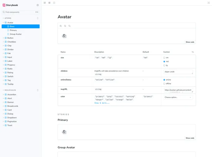
Task: Open the Group Avatar story in sidebar
Action: tap(15, 34)
